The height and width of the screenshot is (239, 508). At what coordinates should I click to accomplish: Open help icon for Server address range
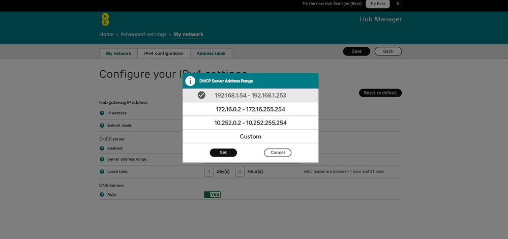[x=102, y=159]
